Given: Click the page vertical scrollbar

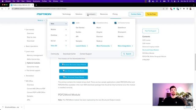Looking at the screenshot, I should click(195, 62).
